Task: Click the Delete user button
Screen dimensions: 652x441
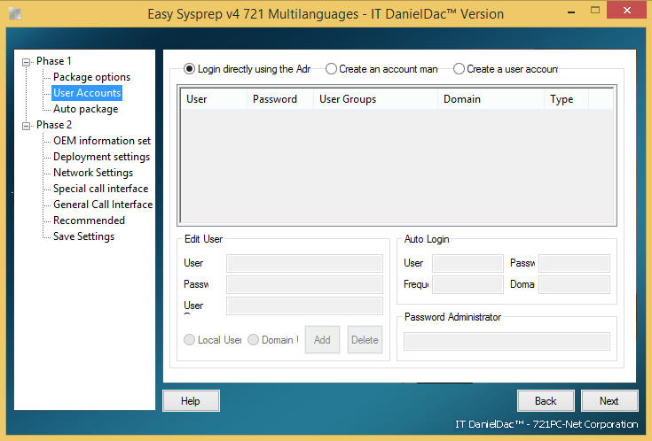Action: point(365,340)
